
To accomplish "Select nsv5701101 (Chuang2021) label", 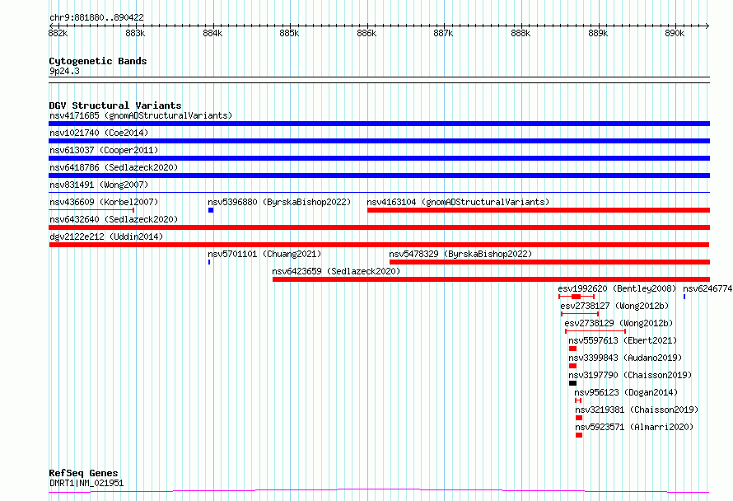I will point(264,254).
